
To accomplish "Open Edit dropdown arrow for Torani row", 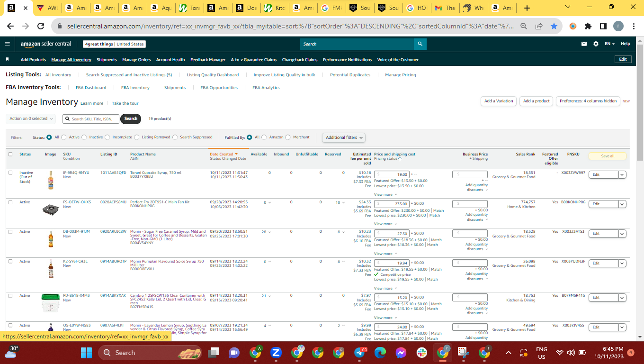I will [622, 174].
